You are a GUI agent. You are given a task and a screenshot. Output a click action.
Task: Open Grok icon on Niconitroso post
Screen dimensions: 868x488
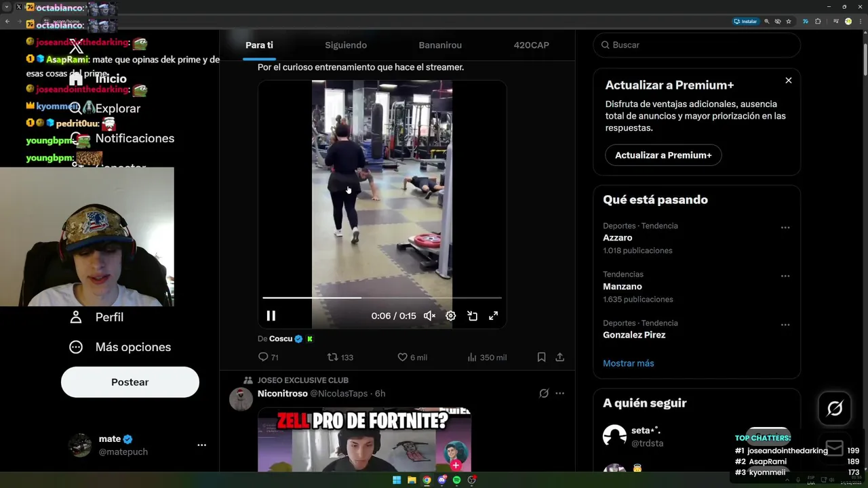(x=543, y=394)
